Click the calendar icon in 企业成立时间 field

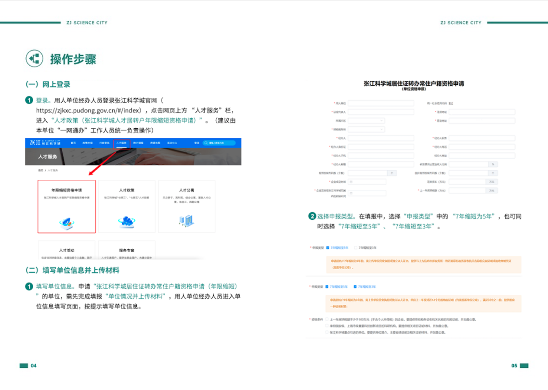coord(351,182)
